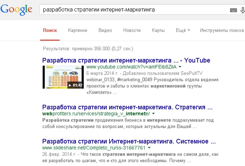Viewport: 245px width, 166px height.
Task: Open the on-screen keyboard icon
Action: [x=234, y=10]
